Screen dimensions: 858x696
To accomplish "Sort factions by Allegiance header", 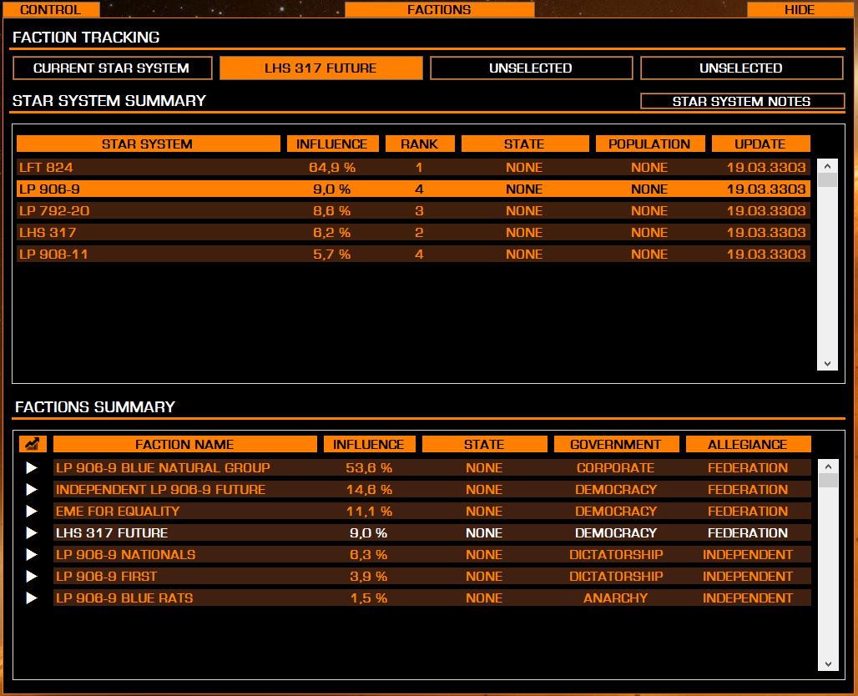I will [x=748, y=444].
